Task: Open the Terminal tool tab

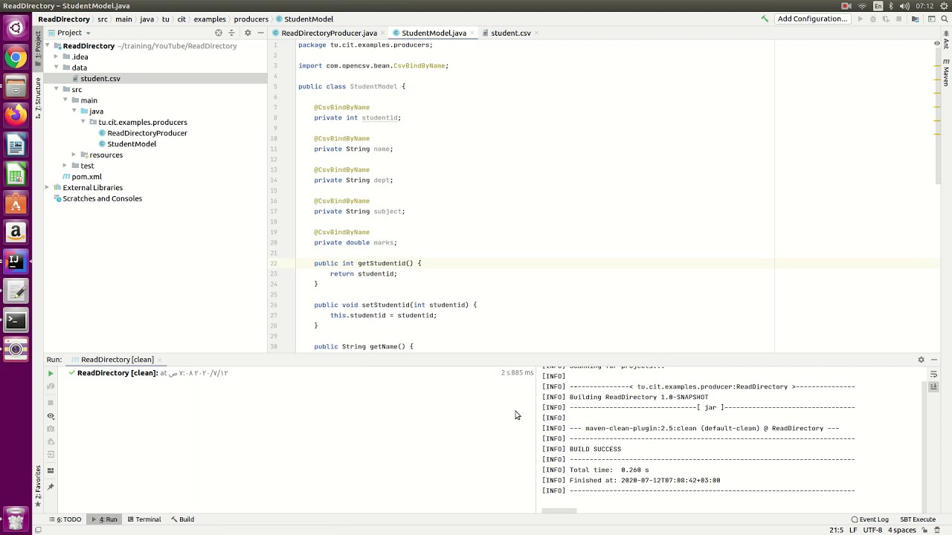Action: point(144,519)
